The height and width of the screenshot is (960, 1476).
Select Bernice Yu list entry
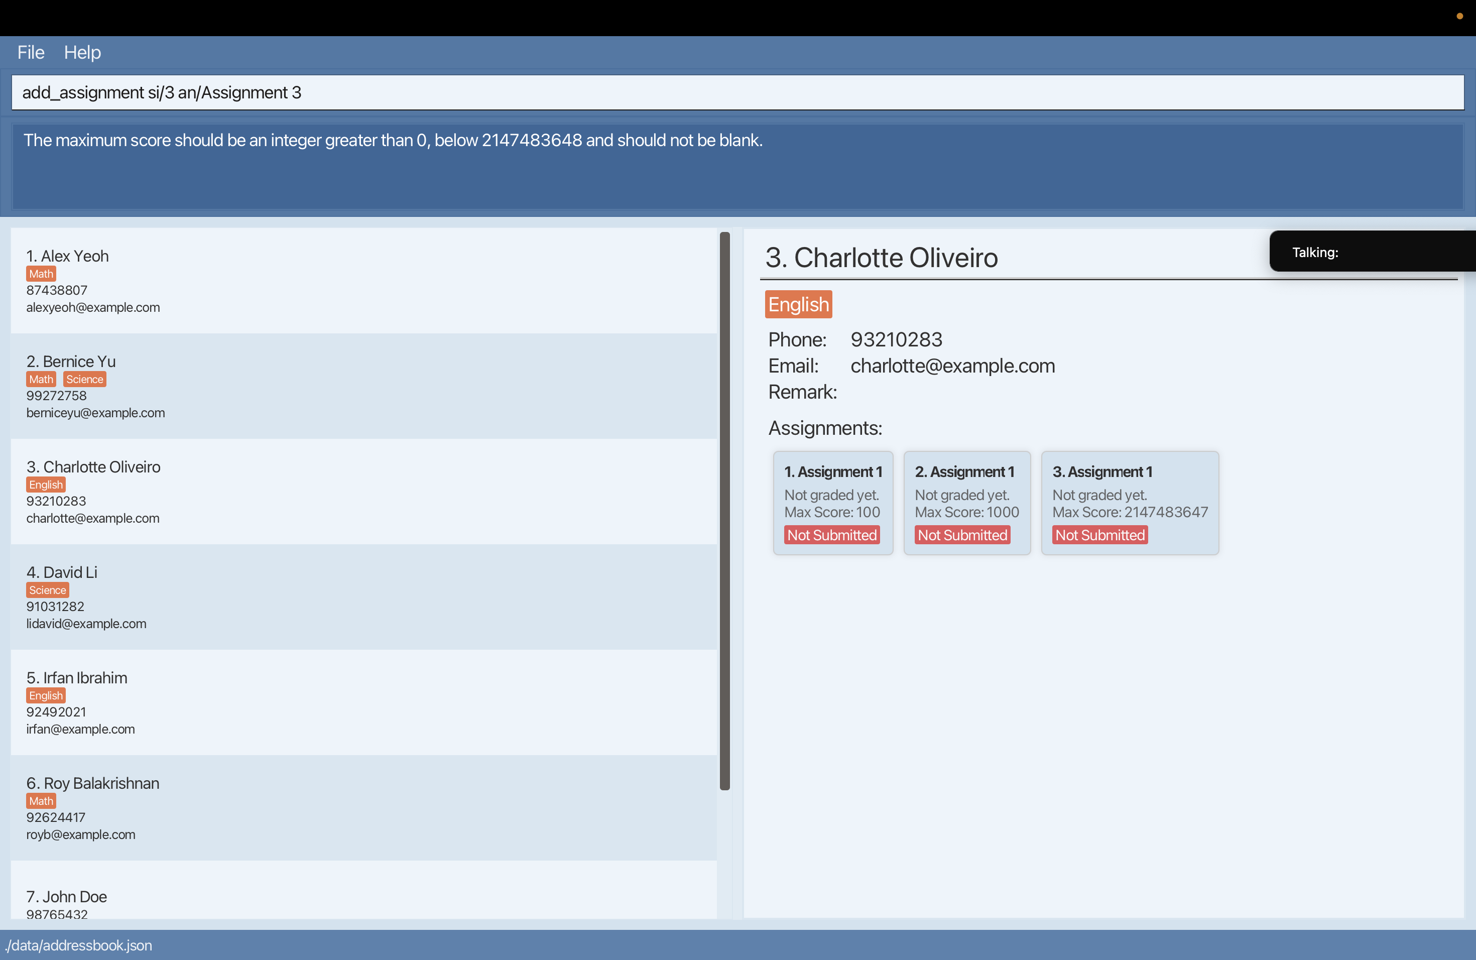(363, 386)
